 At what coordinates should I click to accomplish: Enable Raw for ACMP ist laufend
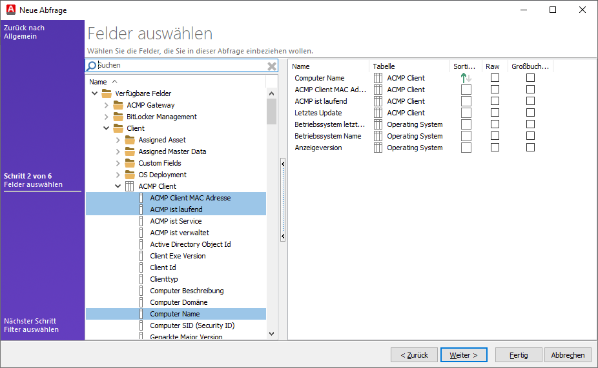(x=495, y=101)
